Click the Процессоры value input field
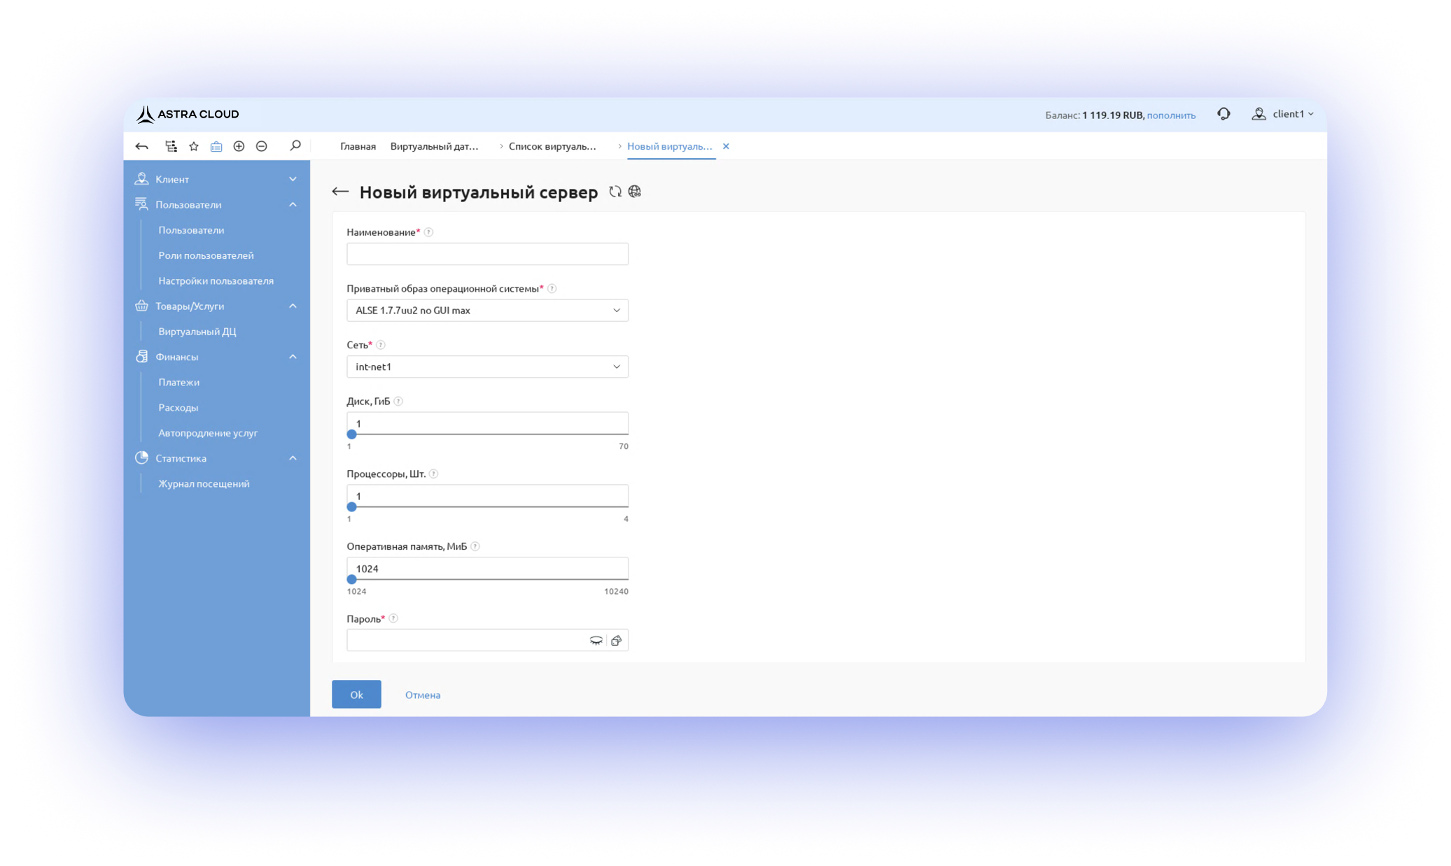This screenshot has height=866, width=1451. coord(487,496)
